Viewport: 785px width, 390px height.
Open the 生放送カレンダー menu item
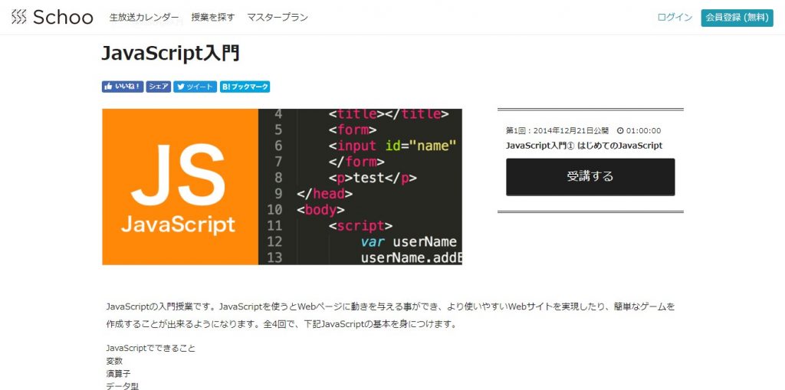(x=144, y=17)
